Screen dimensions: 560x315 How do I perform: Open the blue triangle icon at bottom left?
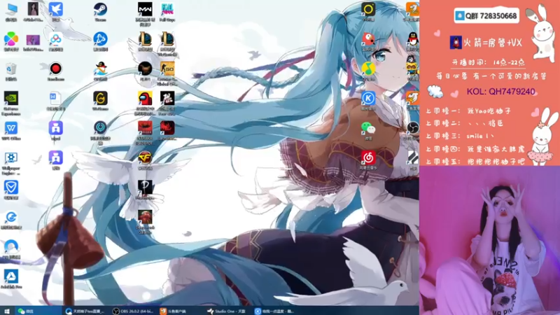11,276
